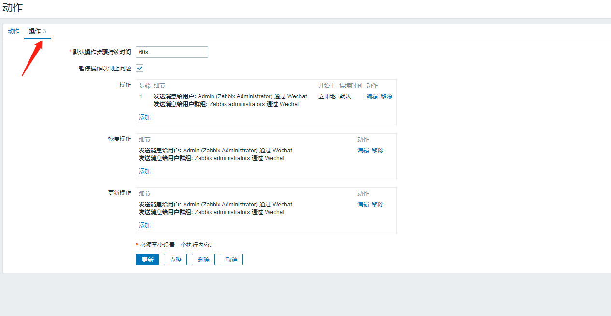Select the 操作 3 tab
The width and height of the screenshot is (611, 316).
click(x=37, y=31)
